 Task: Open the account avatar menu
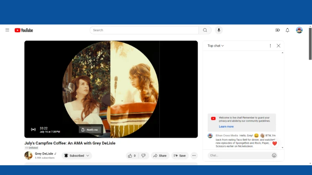[x=299, y=30]
